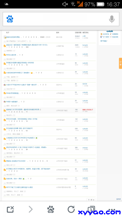Viewport: 122px width, 217px height.
Task: Click the status bar clock 16:37
Action: pos(113,4)
